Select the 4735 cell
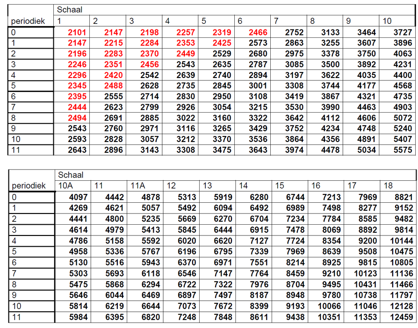This screenshot has height=328, width=418. 403,96
